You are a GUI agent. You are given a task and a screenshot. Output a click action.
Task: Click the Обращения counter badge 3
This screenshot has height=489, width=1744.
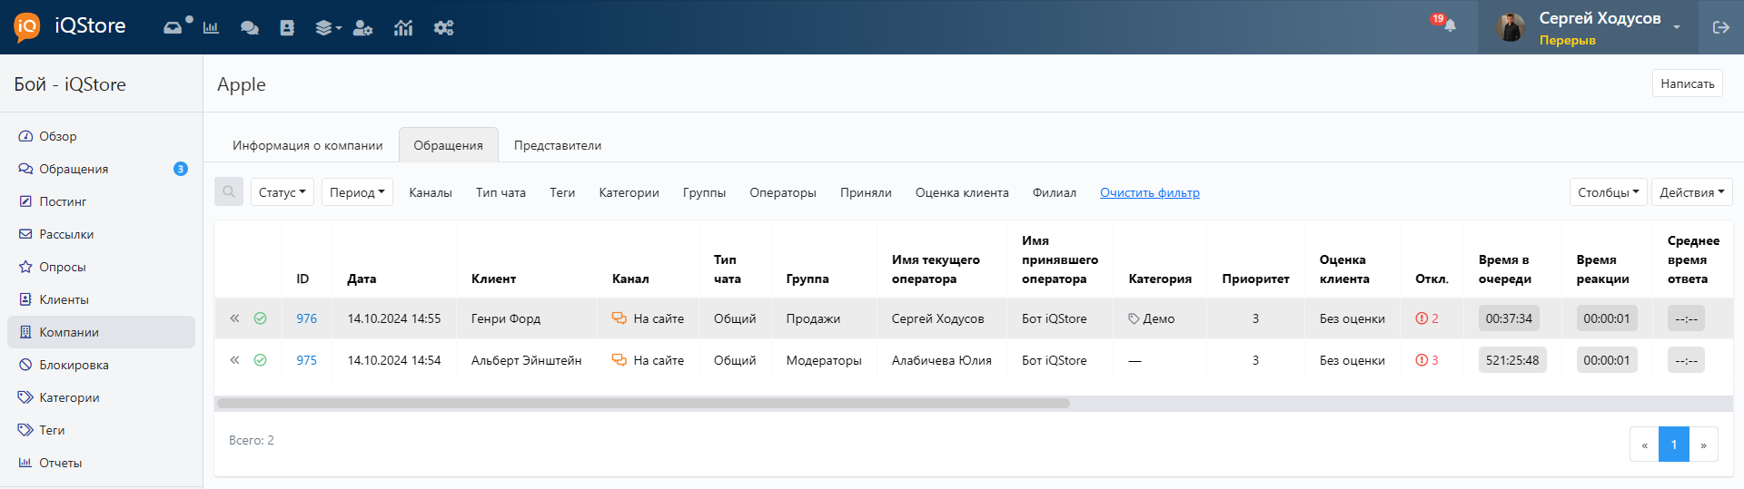pyautogui.click(x=181, y=169)
